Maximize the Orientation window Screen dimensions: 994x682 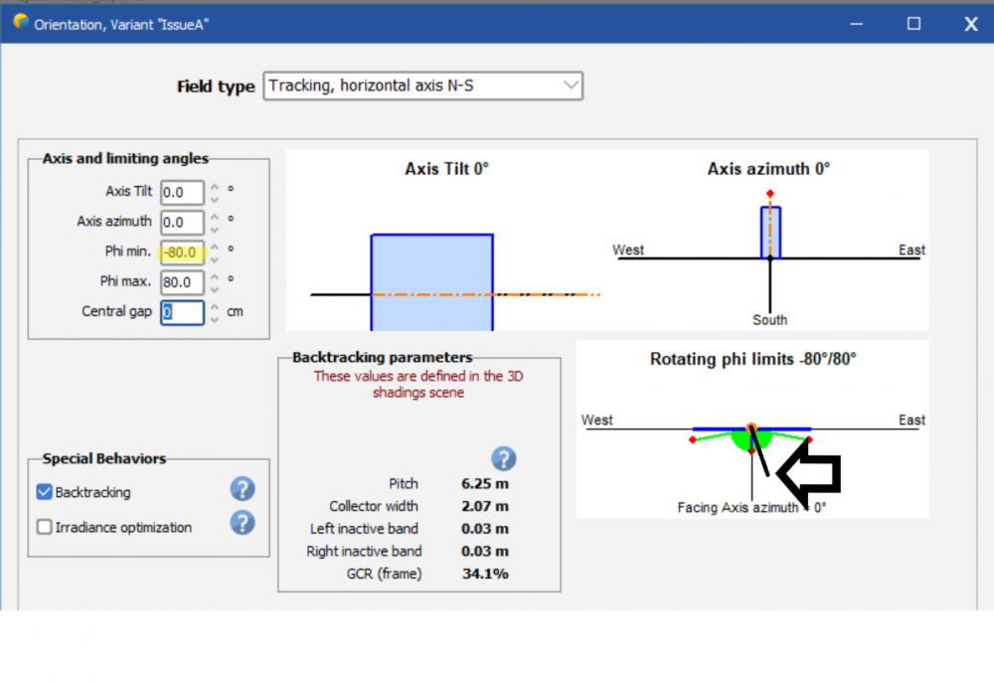tap(913, 24)
